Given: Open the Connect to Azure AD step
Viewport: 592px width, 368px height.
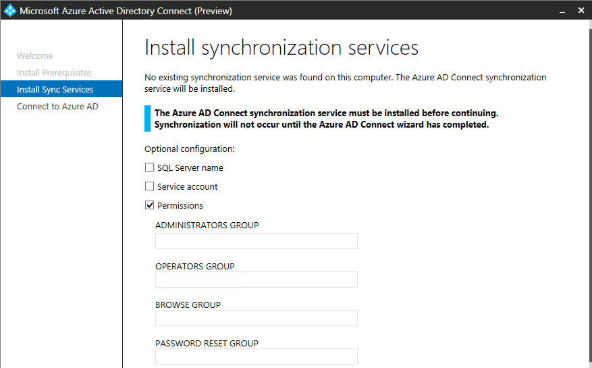Looking at the screenshot, I should pyautogui.click(x=57, y=106).
